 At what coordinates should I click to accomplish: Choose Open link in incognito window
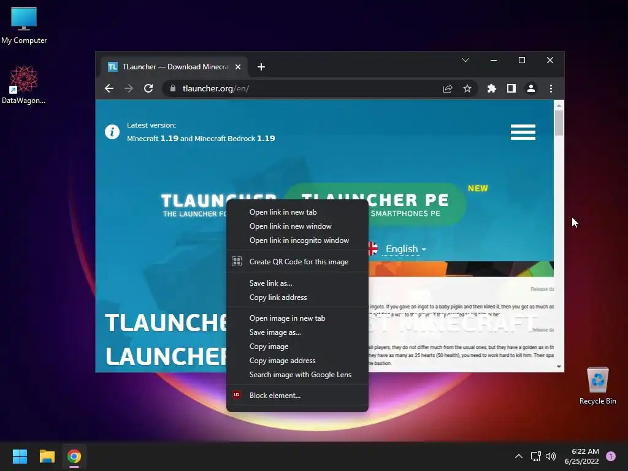coord(297,240)
